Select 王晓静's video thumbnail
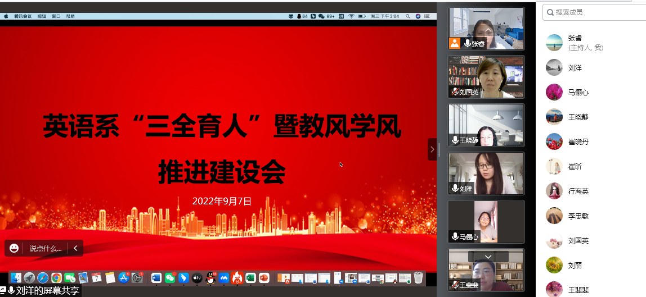Image resolution: width=646 pixels, height=297 pixels. pos(486,125)
